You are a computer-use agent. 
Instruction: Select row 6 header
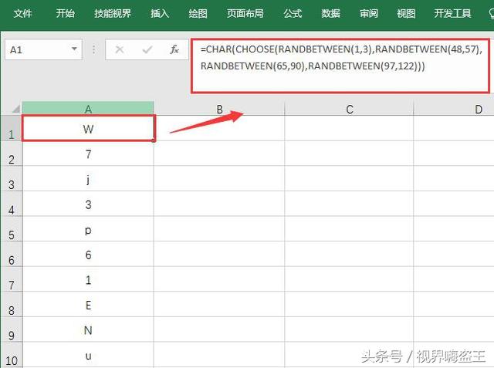(x=12, y=255)
